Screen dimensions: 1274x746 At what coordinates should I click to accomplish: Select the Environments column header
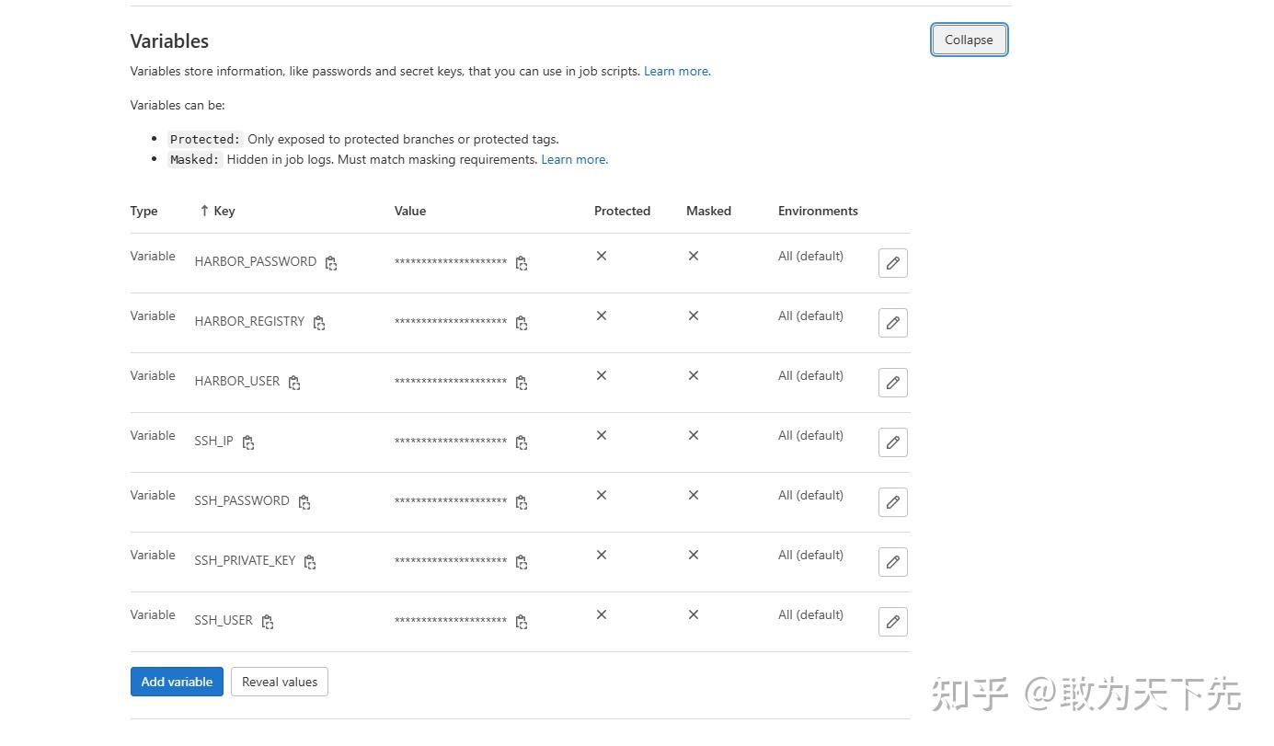click(x=818, y=211)
